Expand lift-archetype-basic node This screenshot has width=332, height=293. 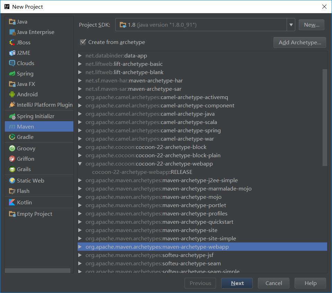pos(80,64)
